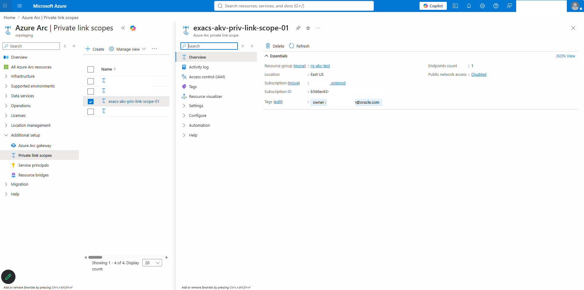This screenshot has height=290, width=584.
Task: Focus the resource menu search field
Action: (209, 46)
